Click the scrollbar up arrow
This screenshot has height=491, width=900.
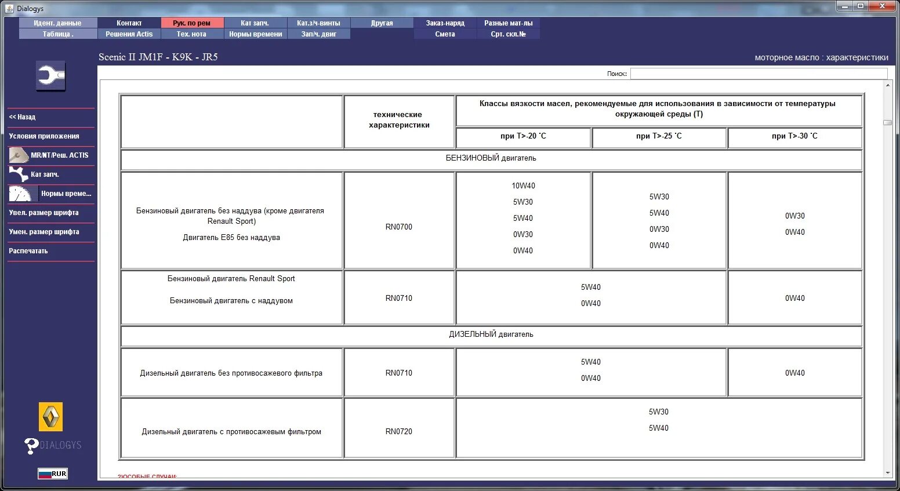887,85
